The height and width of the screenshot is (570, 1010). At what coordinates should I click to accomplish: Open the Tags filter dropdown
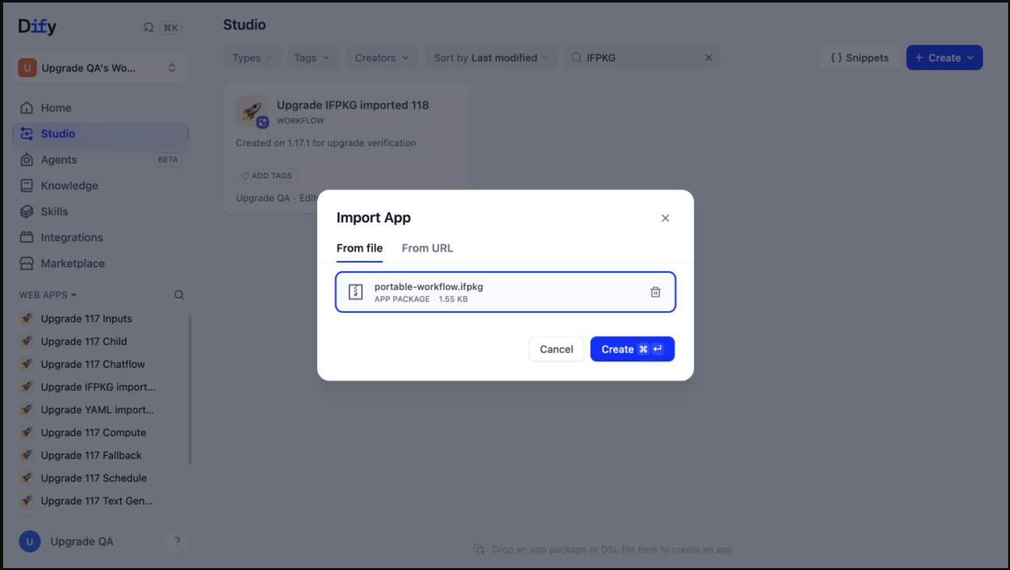tap(312, 58)
